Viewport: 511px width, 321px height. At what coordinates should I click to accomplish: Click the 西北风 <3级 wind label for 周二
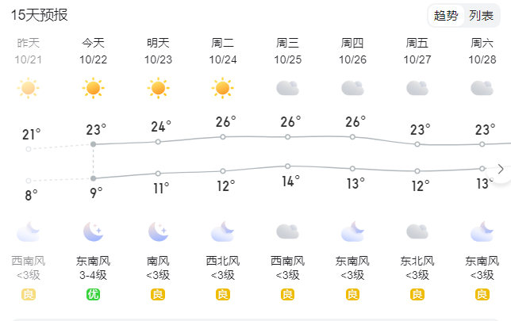[223, 268]
